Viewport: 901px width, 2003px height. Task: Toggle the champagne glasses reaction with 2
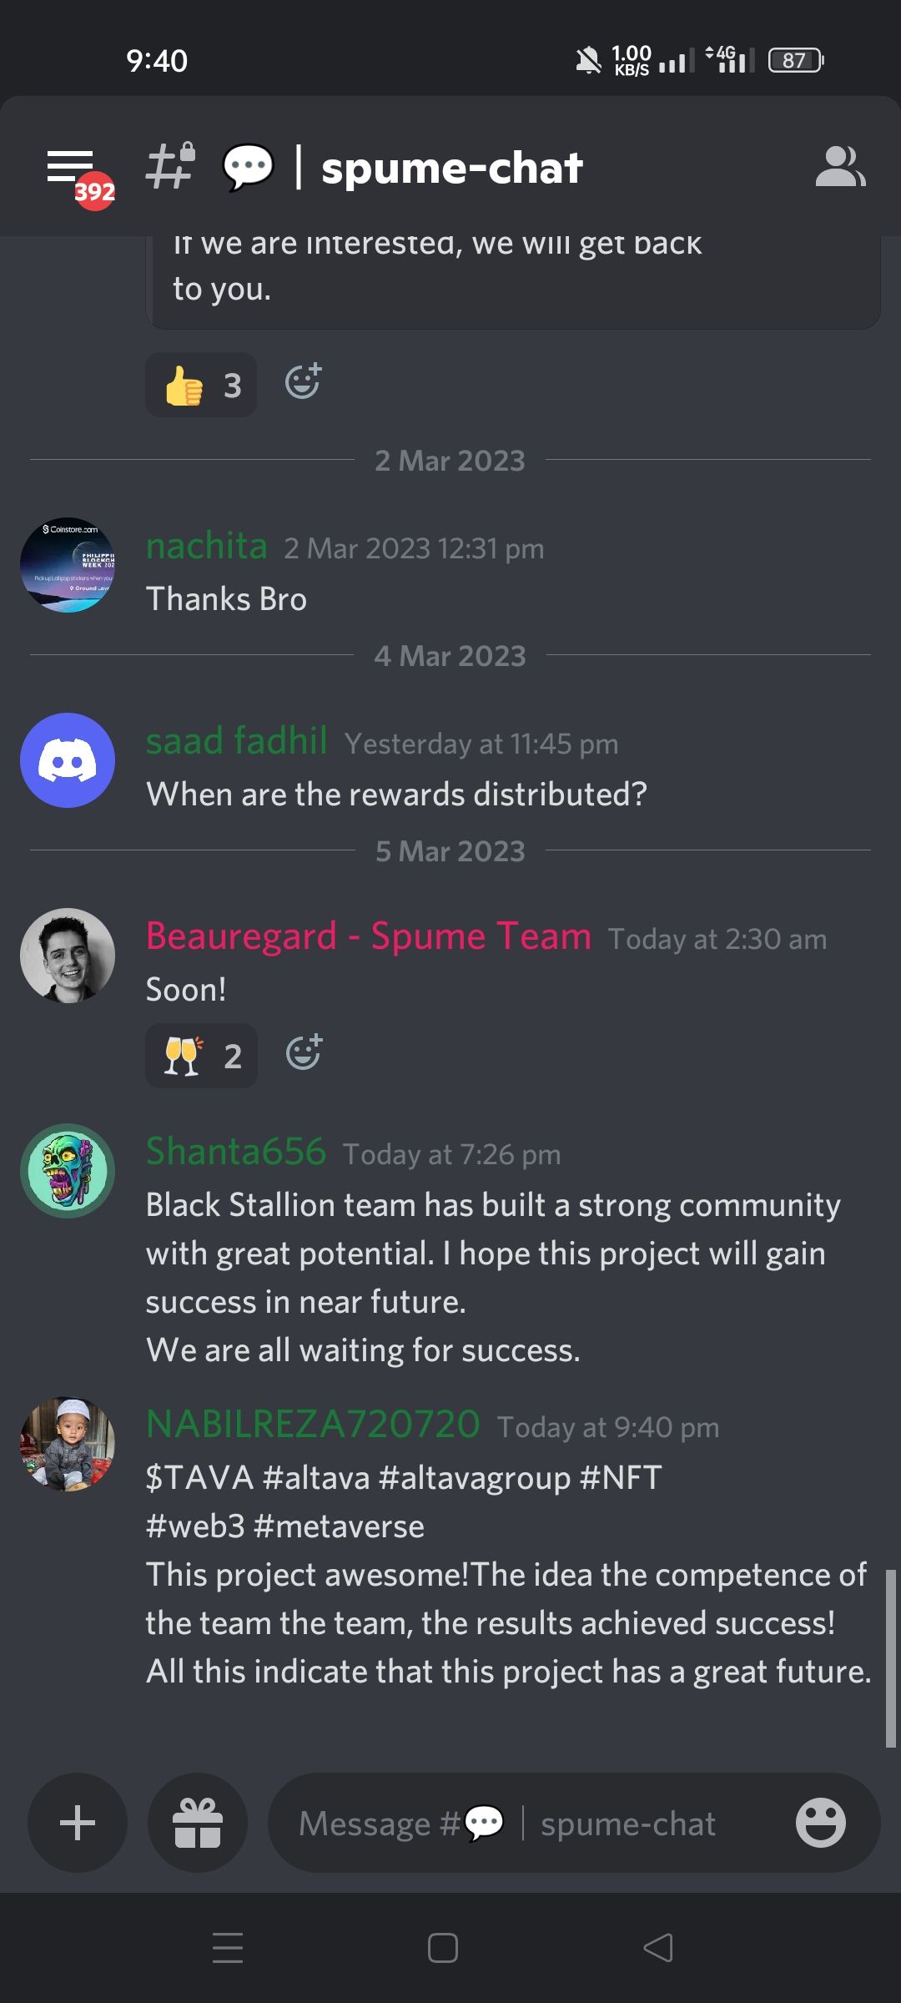coord(201,1056)
